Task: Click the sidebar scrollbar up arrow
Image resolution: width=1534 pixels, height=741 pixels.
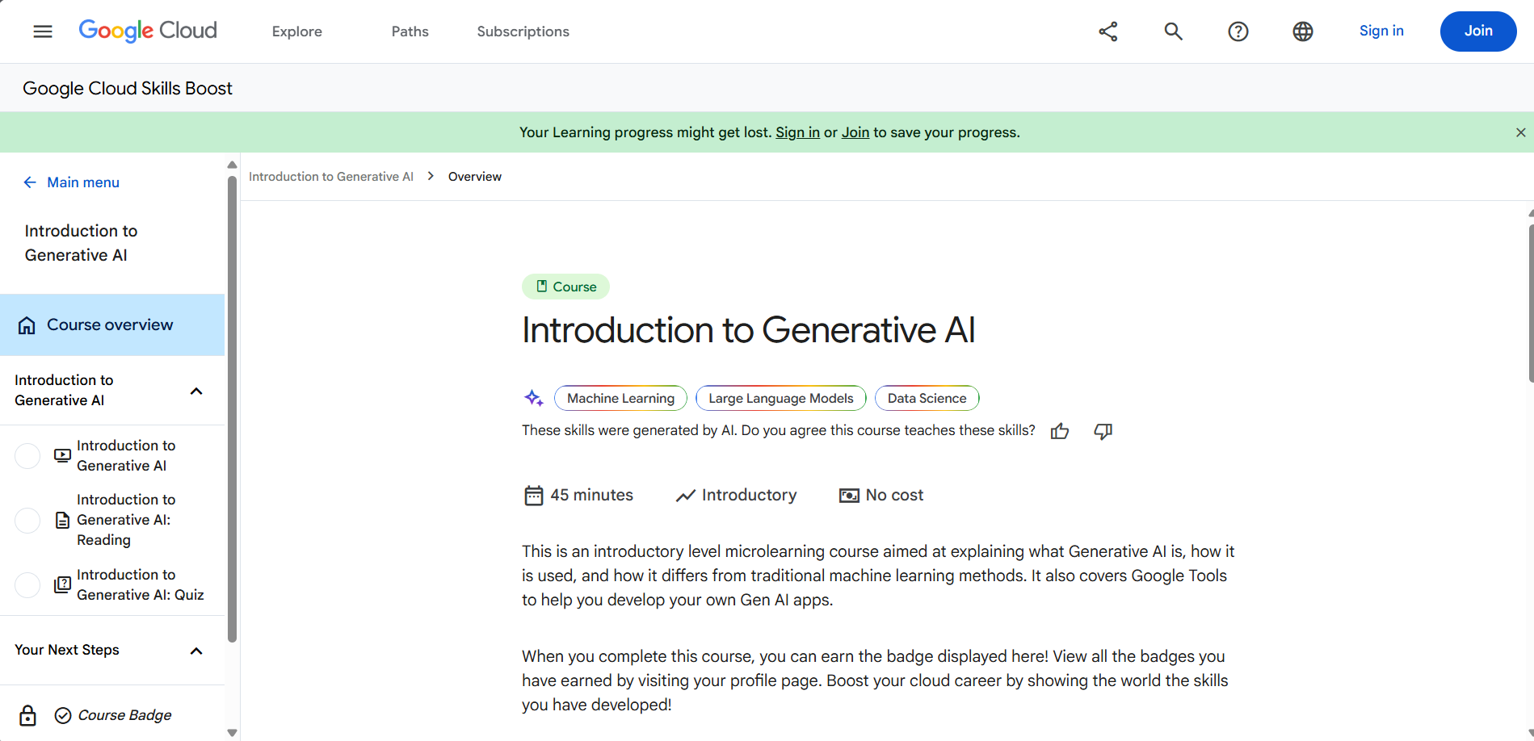Action: 233,165
